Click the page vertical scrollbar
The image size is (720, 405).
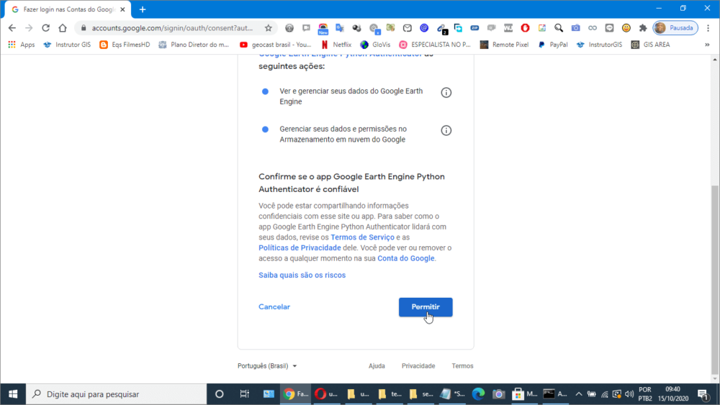[715, 280]
